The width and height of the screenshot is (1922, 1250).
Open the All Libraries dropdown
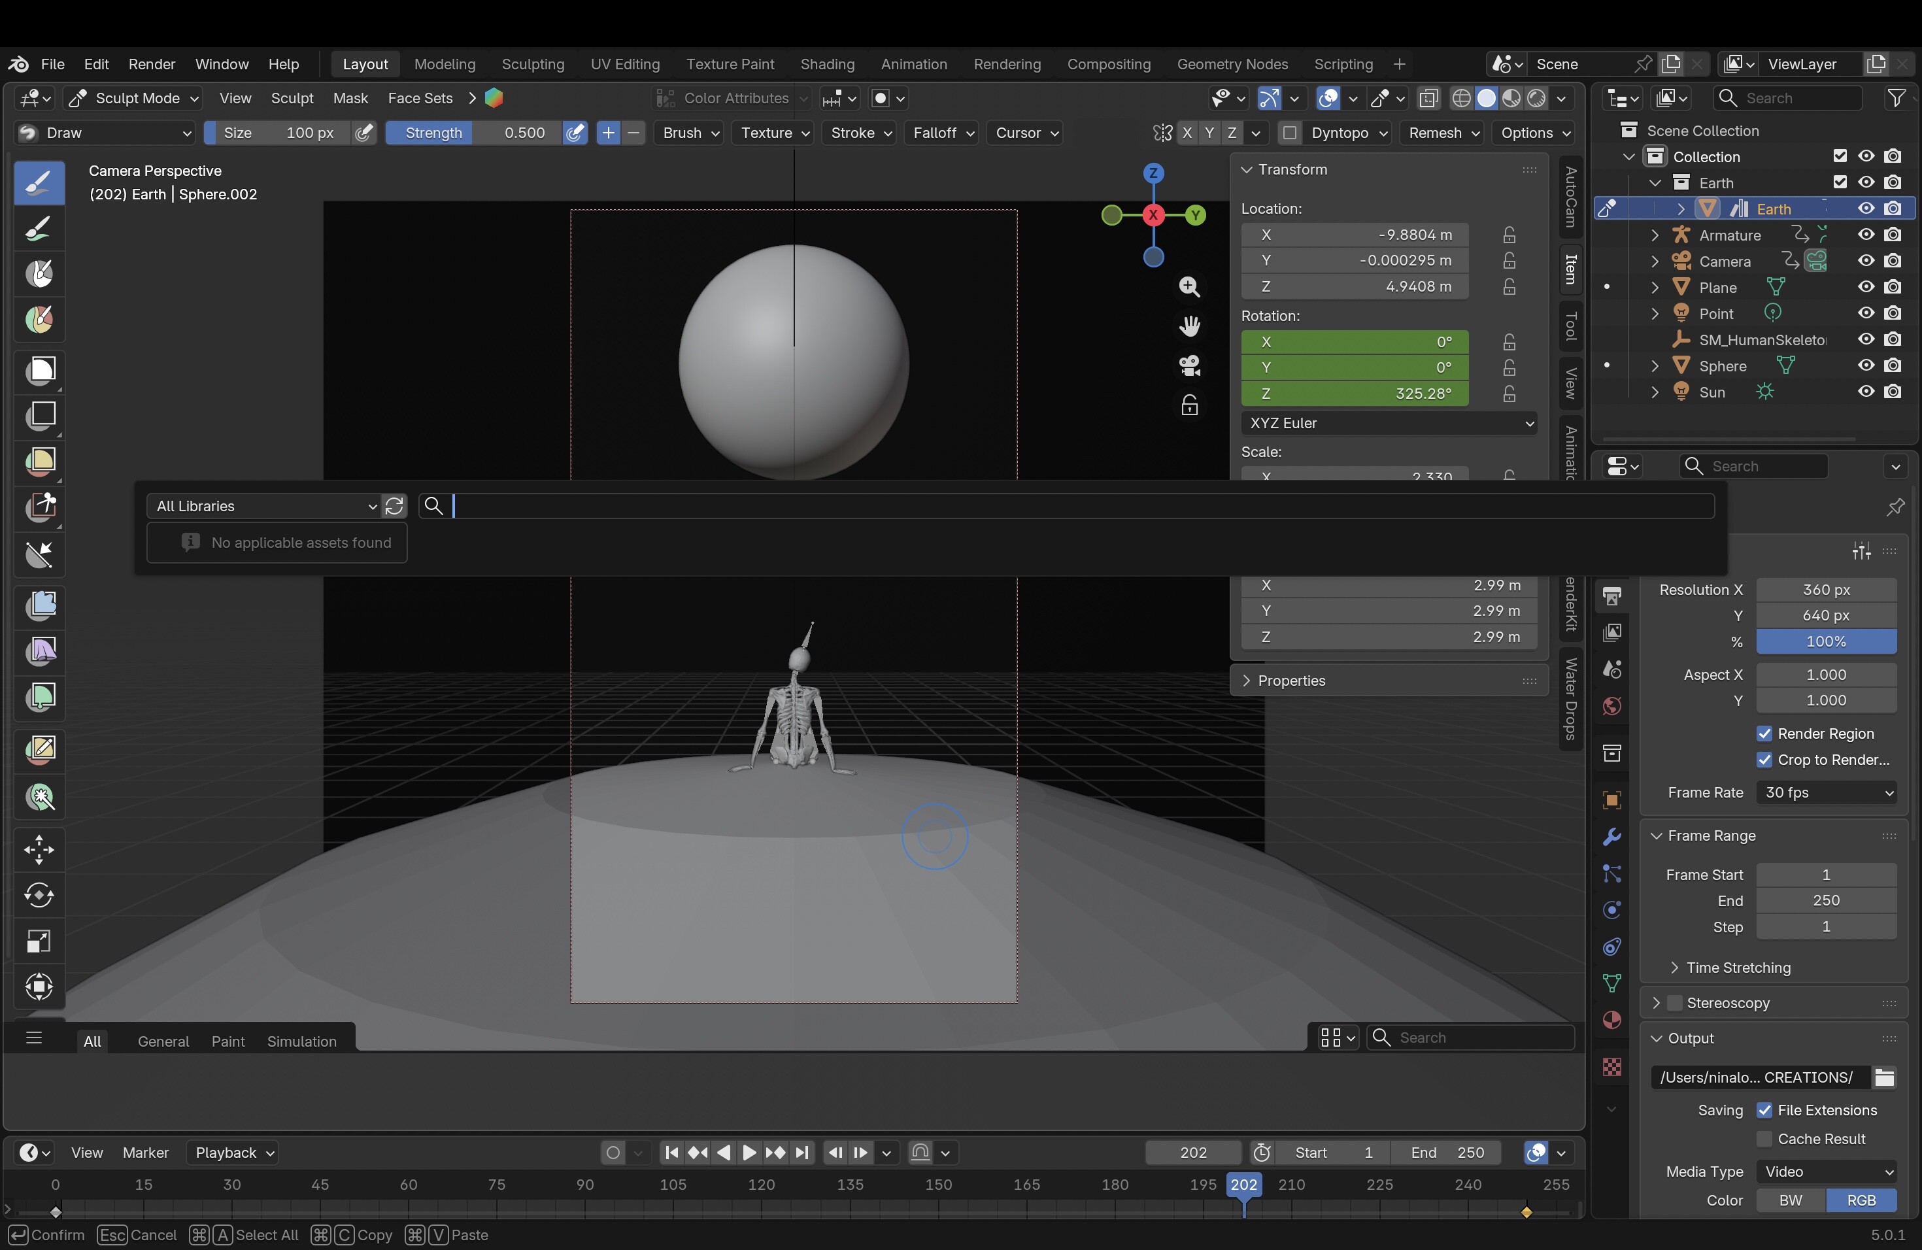pos(264,506)
